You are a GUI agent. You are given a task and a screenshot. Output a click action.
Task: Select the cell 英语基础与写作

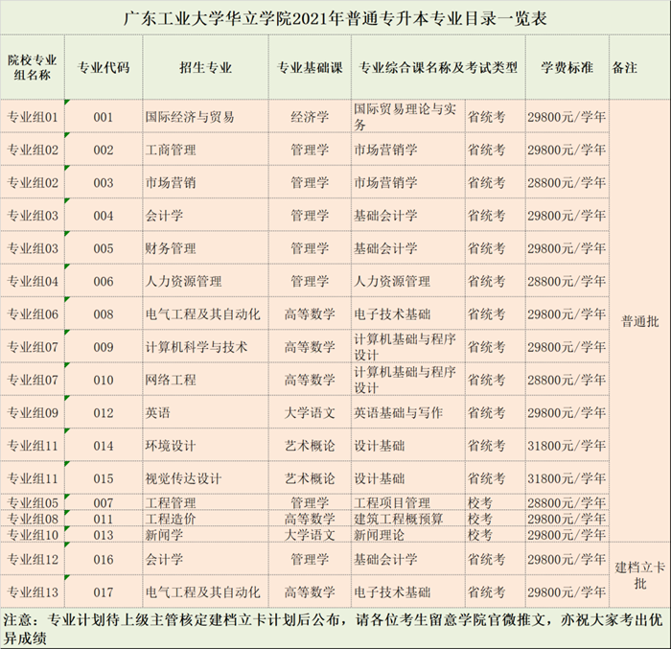tap(408, 412)
